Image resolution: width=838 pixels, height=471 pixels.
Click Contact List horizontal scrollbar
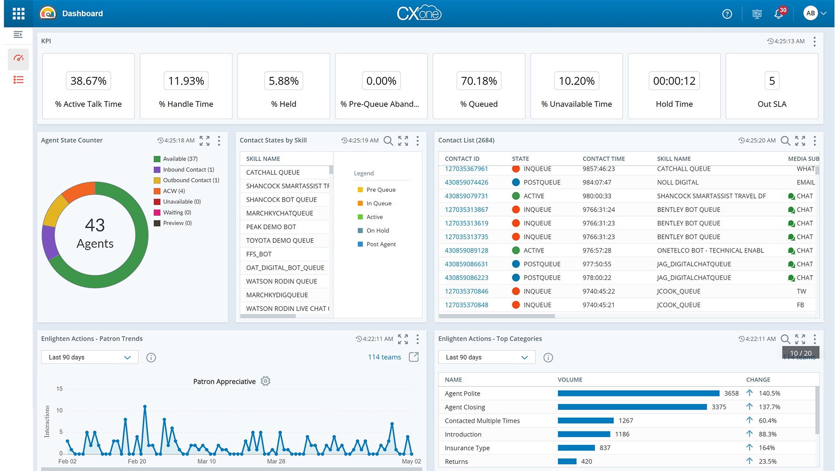pos(497,316)
